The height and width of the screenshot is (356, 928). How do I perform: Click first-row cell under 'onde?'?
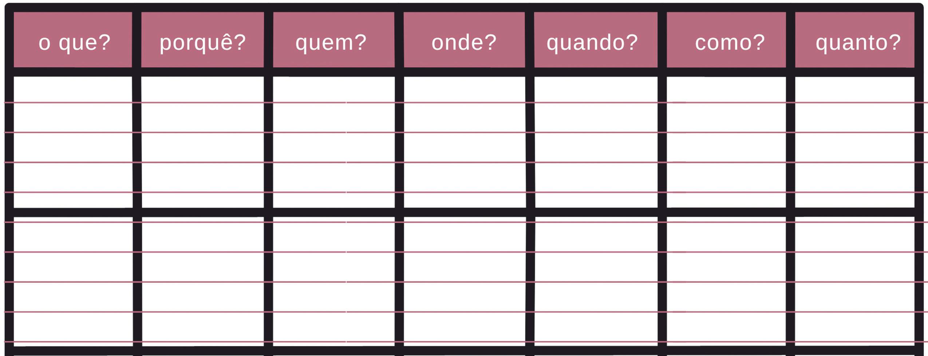coord(465,142)
